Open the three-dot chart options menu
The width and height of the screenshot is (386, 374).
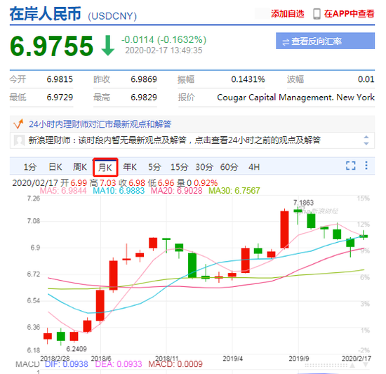(x=366, y=166)
